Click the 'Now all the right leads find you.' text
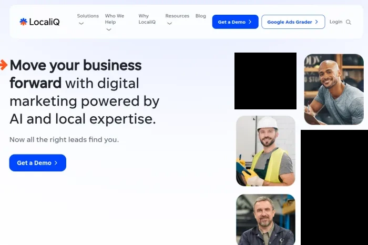 [x=64, y=140]
